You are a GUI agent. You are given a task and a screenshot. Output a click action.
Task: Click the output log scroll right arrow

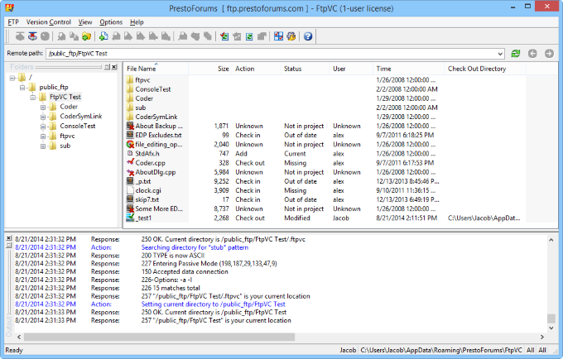542,337
